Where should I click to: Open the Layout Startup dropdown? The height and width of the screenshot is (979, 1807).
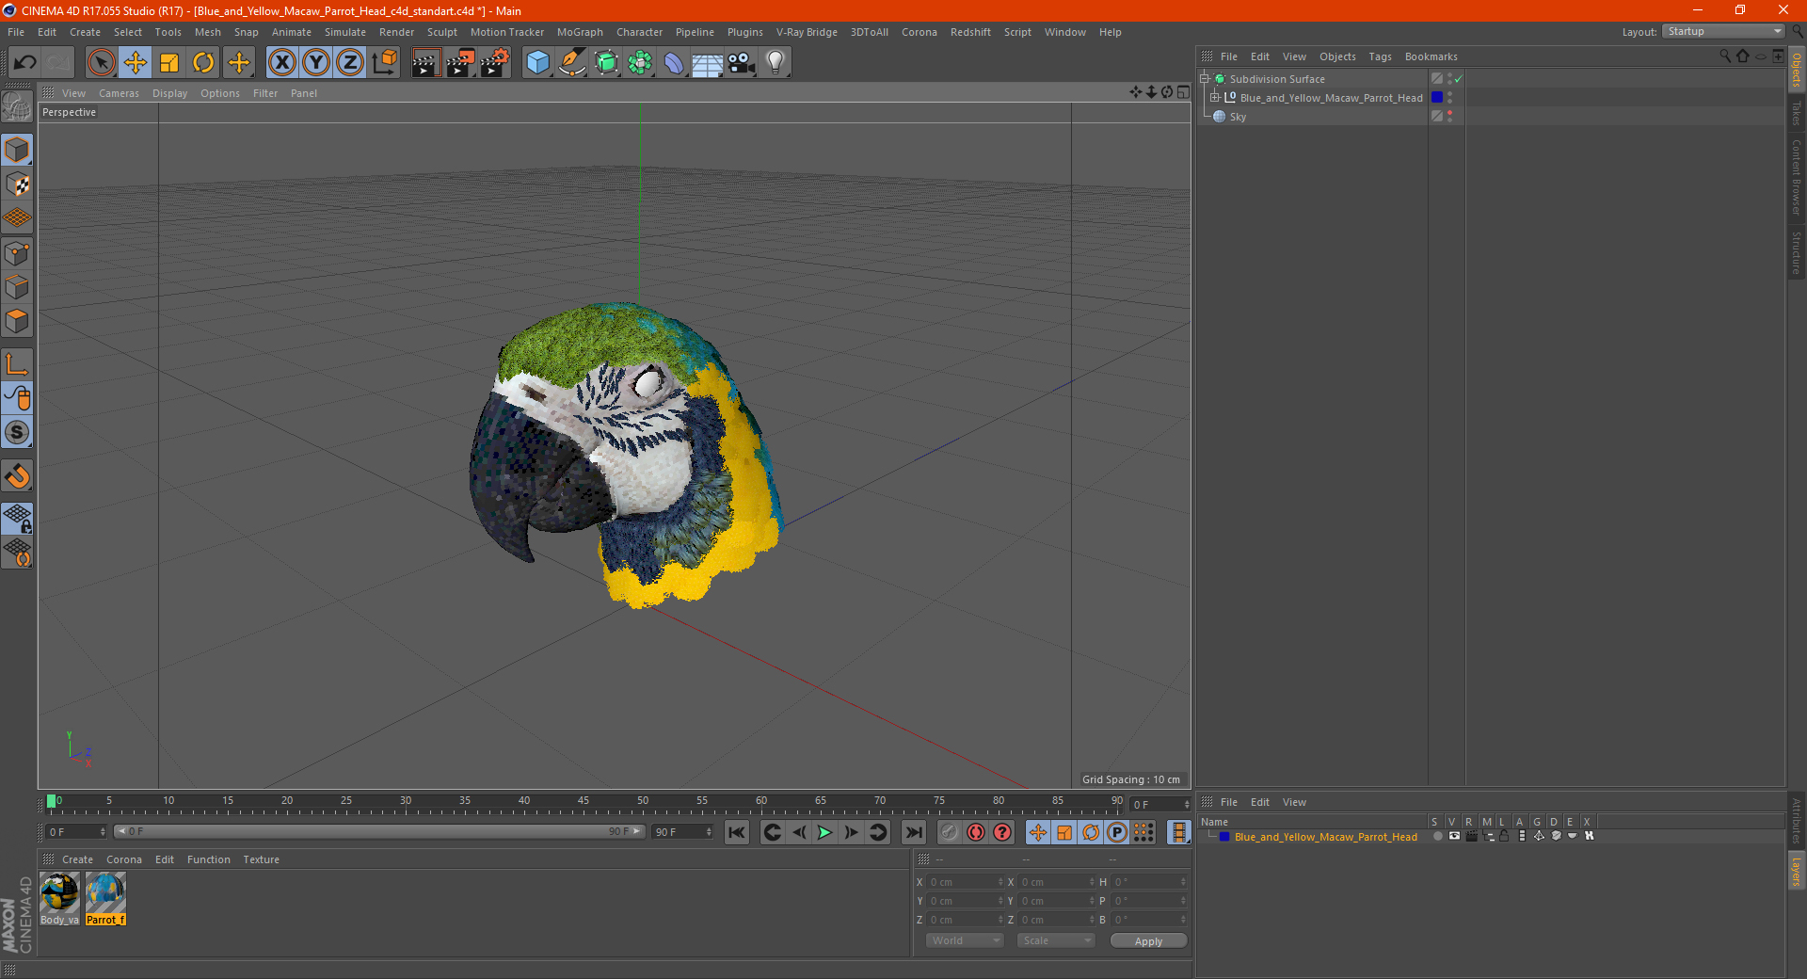pos(1724,31)
